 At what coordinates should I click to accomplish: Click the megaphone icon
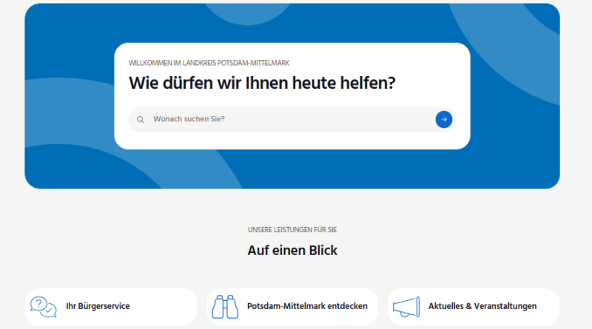point(406,307)
